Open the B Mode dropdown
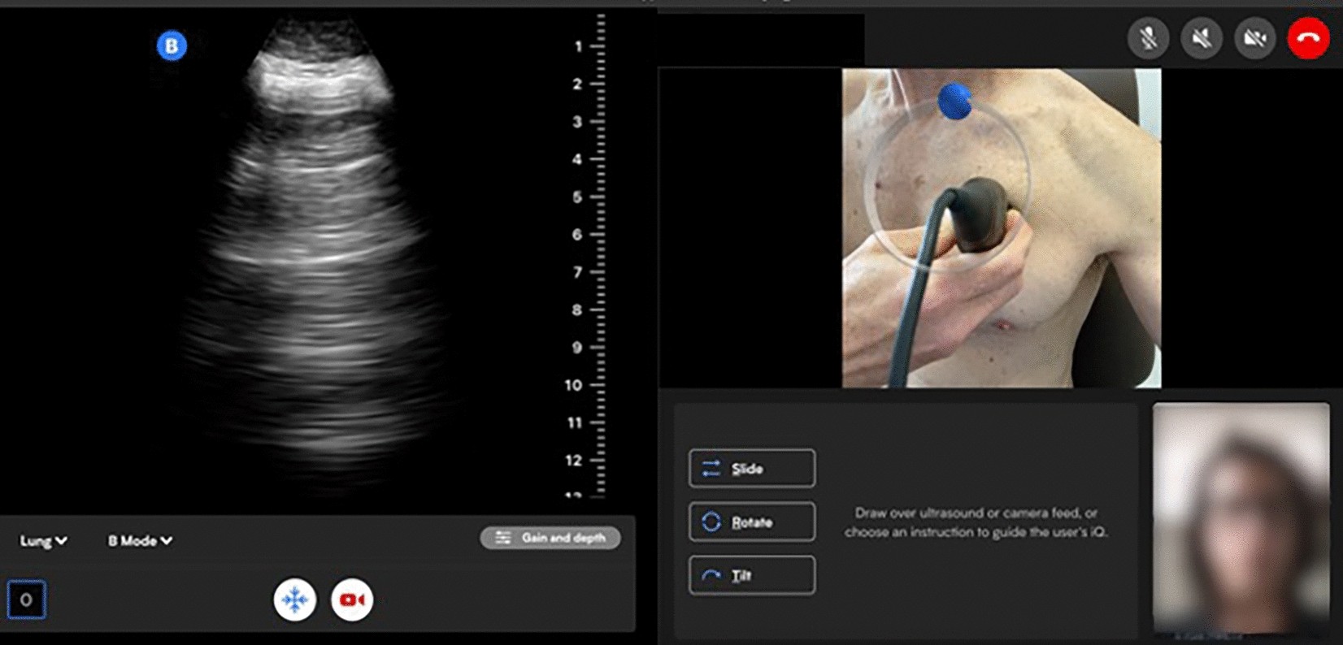The image size is (1343, 645). pos(140,540)
